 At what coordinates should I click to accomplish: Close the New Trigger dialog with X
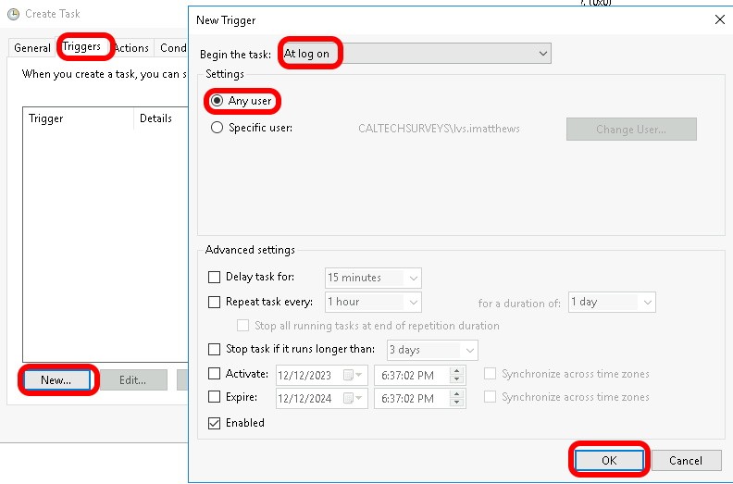click(x=719, y=19)
